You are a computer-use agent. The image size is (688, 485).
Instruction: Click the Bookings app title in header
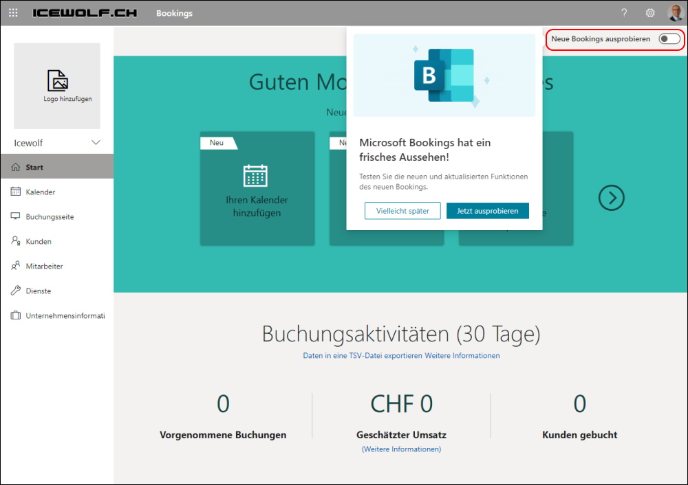[x=174, y=13]
